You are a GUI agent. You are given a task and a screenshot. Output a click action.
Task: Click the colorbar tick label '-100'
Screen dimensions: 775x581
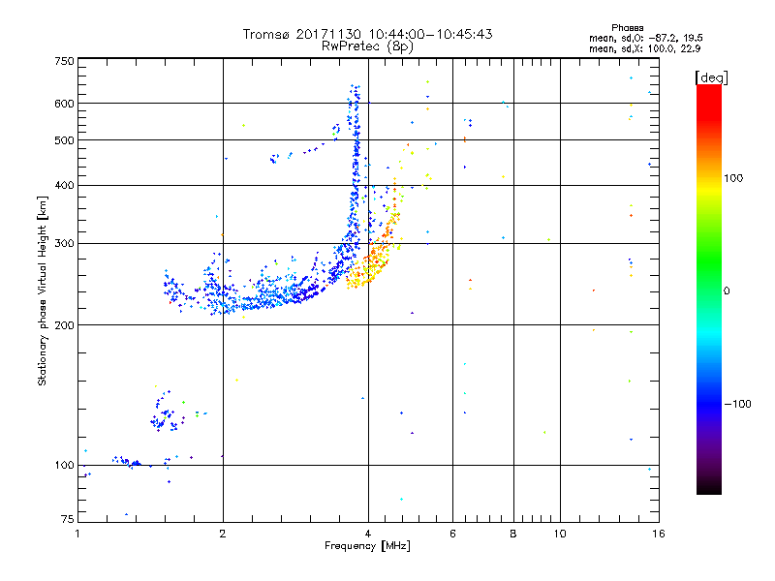(737, 404)
